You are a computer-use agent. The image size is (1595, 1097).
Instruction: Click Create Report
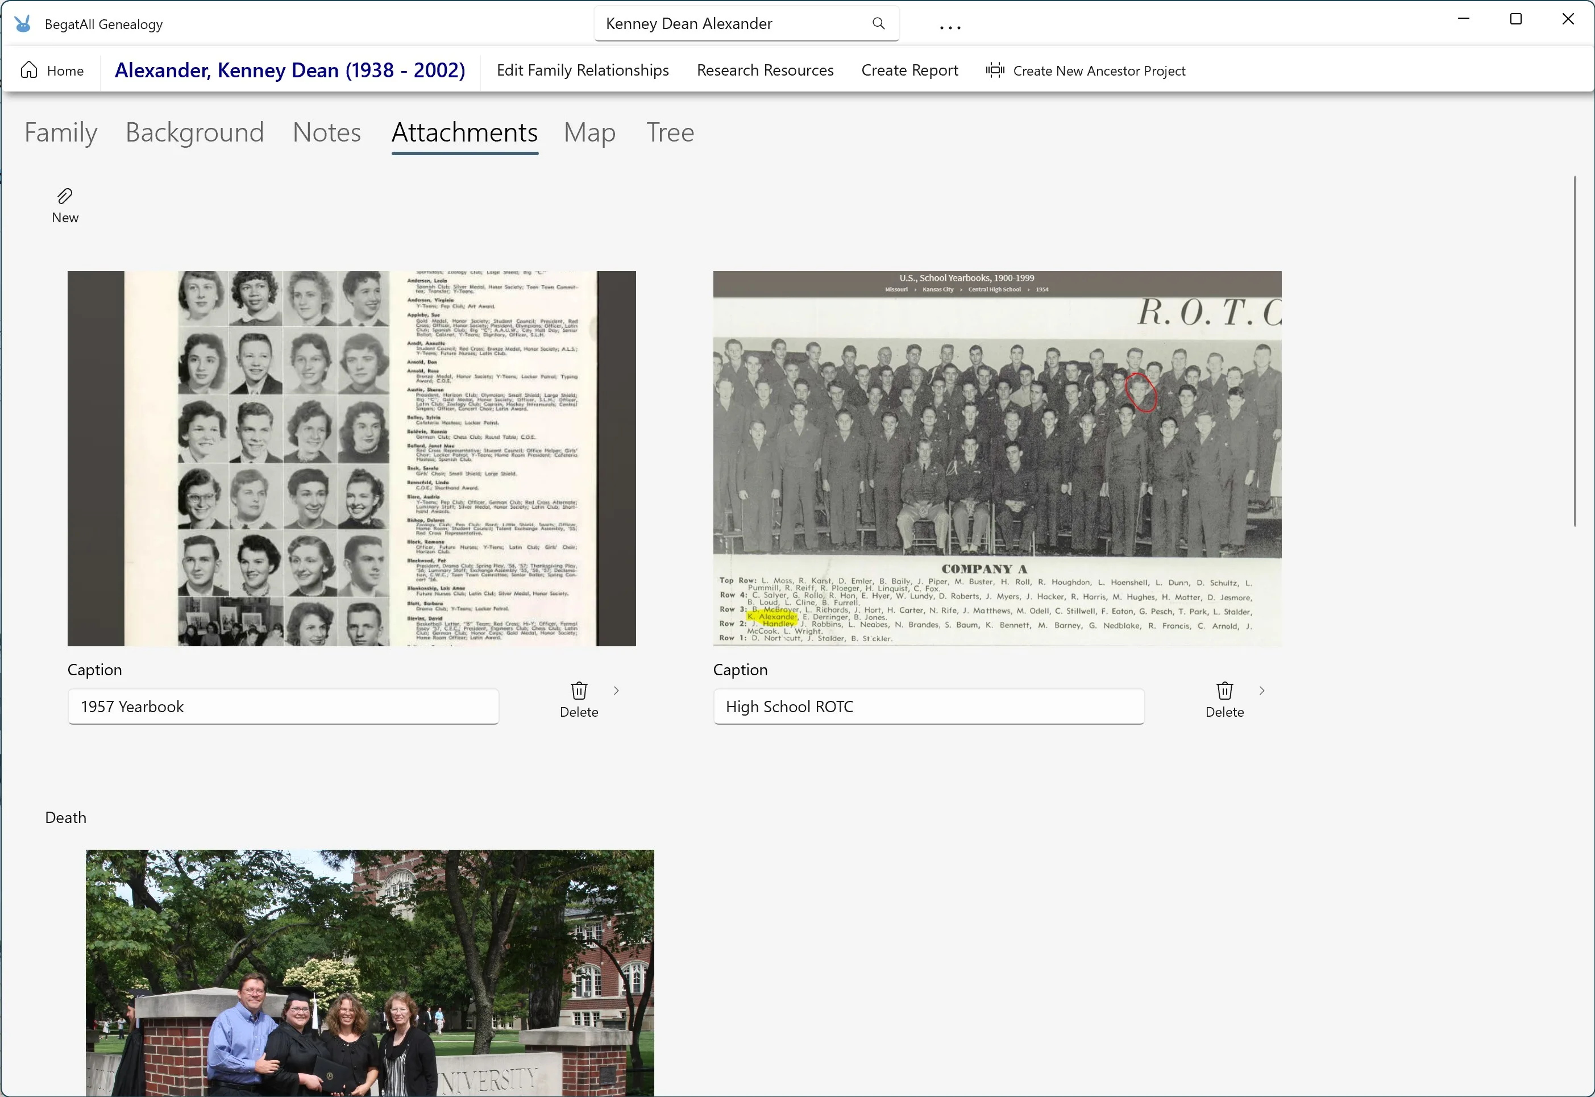click(909, 70)
